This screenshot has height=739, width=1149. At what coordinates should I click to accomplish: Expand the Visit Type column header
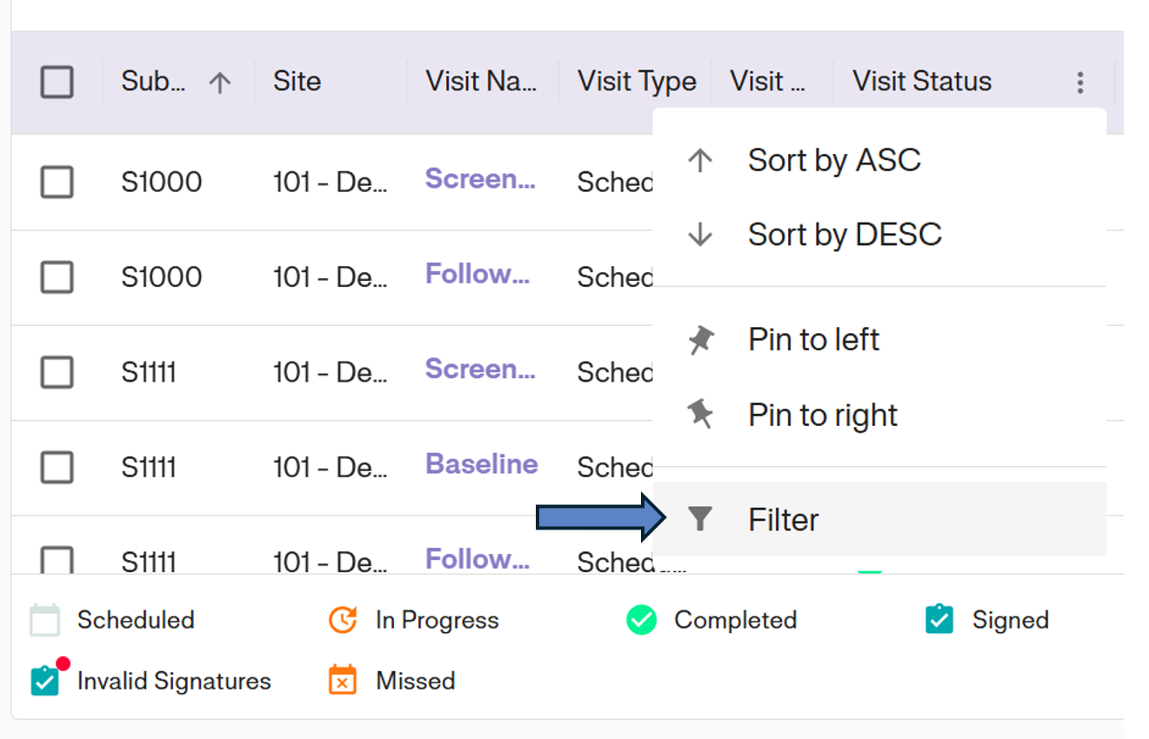[x=636, y=81]
